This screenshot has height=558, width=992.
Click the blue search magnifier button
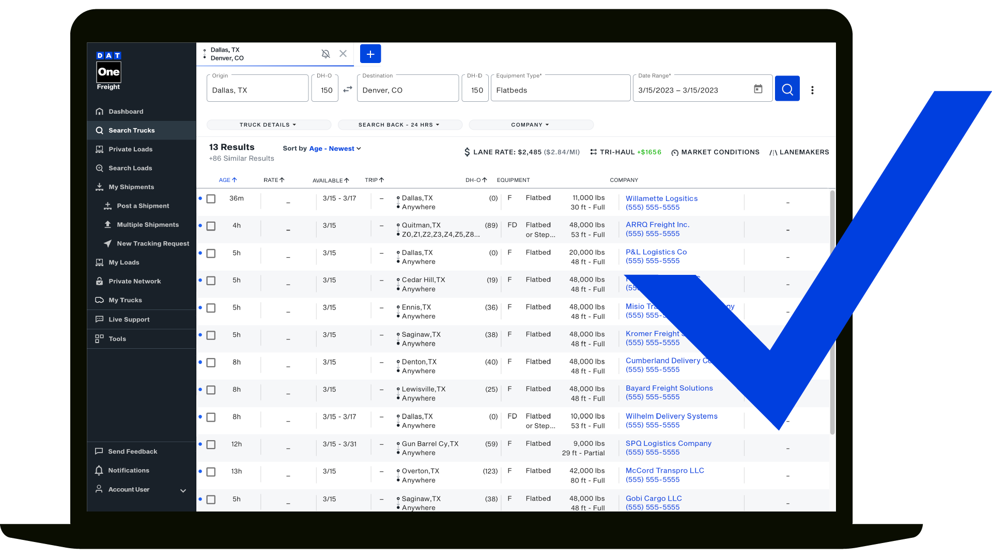787,89
